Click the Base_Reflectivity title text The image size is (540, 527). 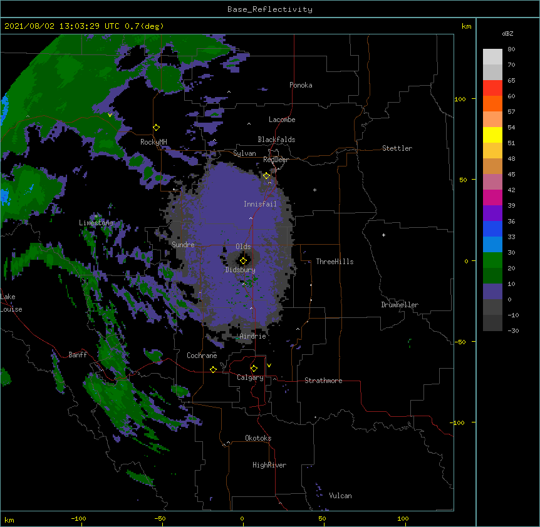(x=270, y=9)
